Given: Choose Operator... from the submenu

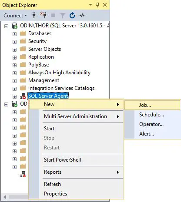Looking at the screenshot, I should coord(152,124).
